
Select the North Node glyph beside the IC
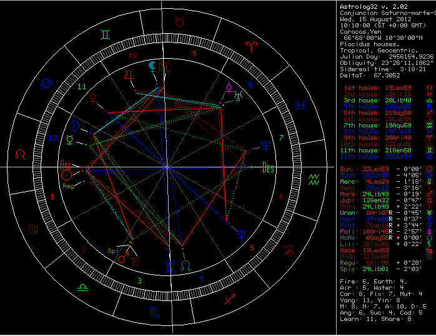click(x=186, y=266)
